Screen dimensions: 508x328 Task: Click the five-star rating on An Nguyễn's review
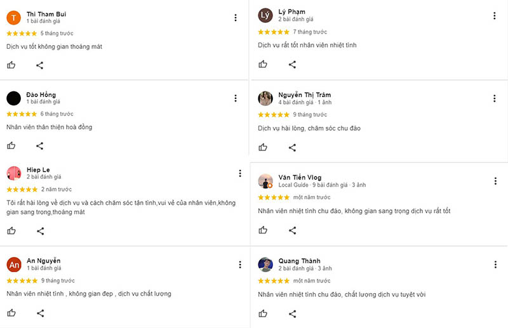coord(22,280)
